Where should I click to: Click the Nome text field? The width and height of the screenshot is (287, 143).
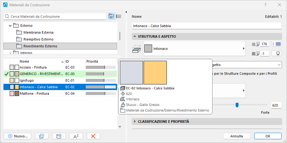click(207, 26)
